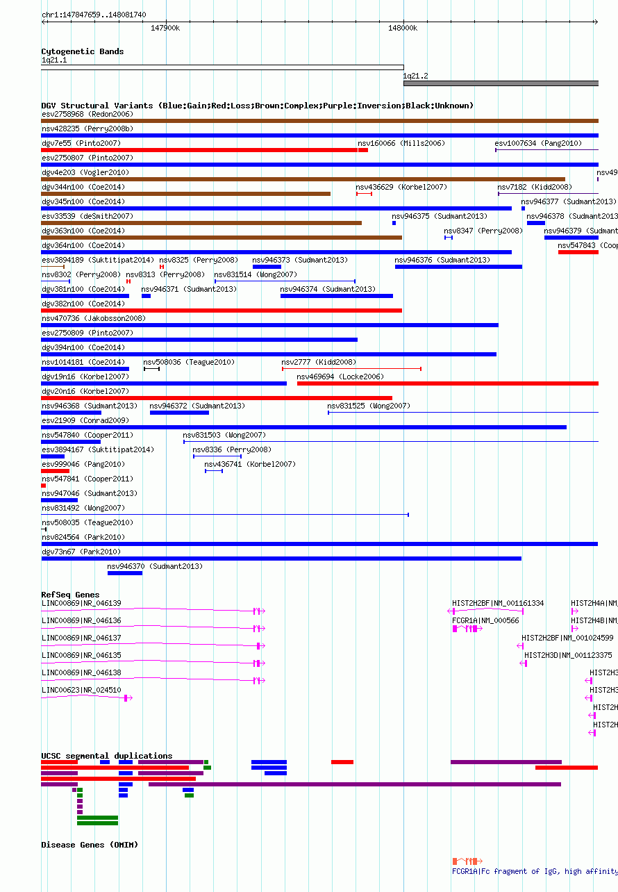
Task: Click the LINC00869|NR_046136 gene label
Action: (x=81, y=620)
